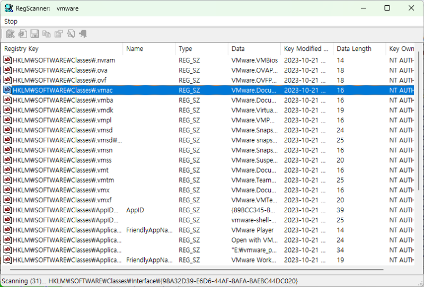Click the "E:₩vmware_p... data cell
Screen dimensions: 424x287
click(254, 250)
